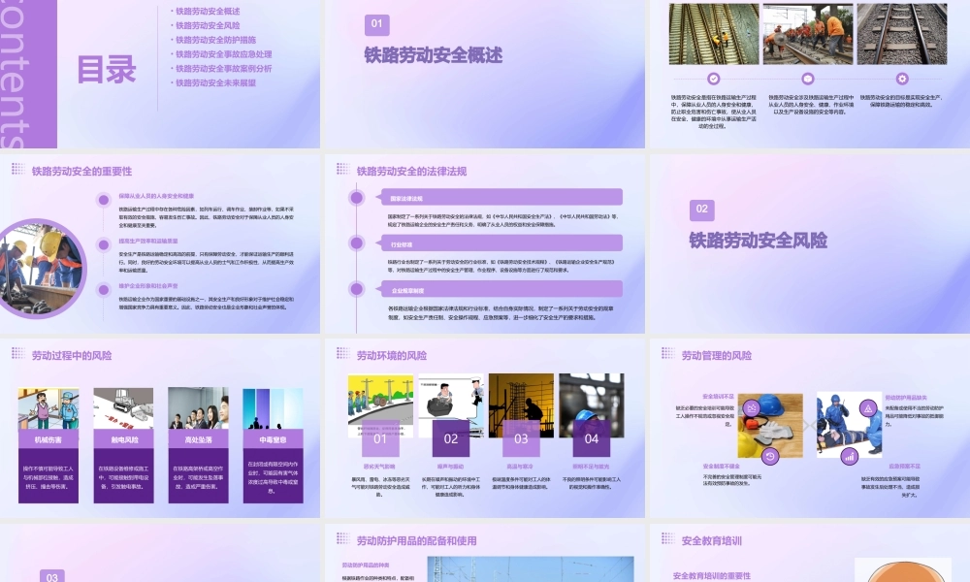
Task: Open the photo of rescuers in blue suits
Action: (849, 426)
